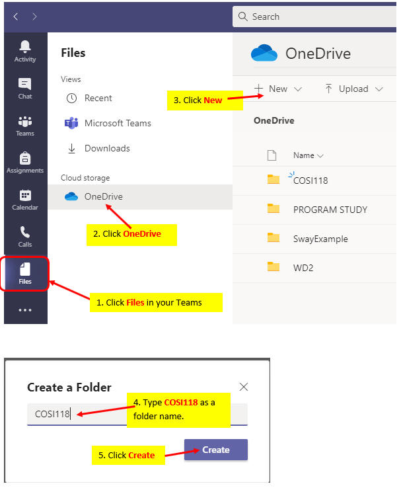Open the Calendar in the sidebar
Viewport: 401px width, 488px height.
[25, 200]
